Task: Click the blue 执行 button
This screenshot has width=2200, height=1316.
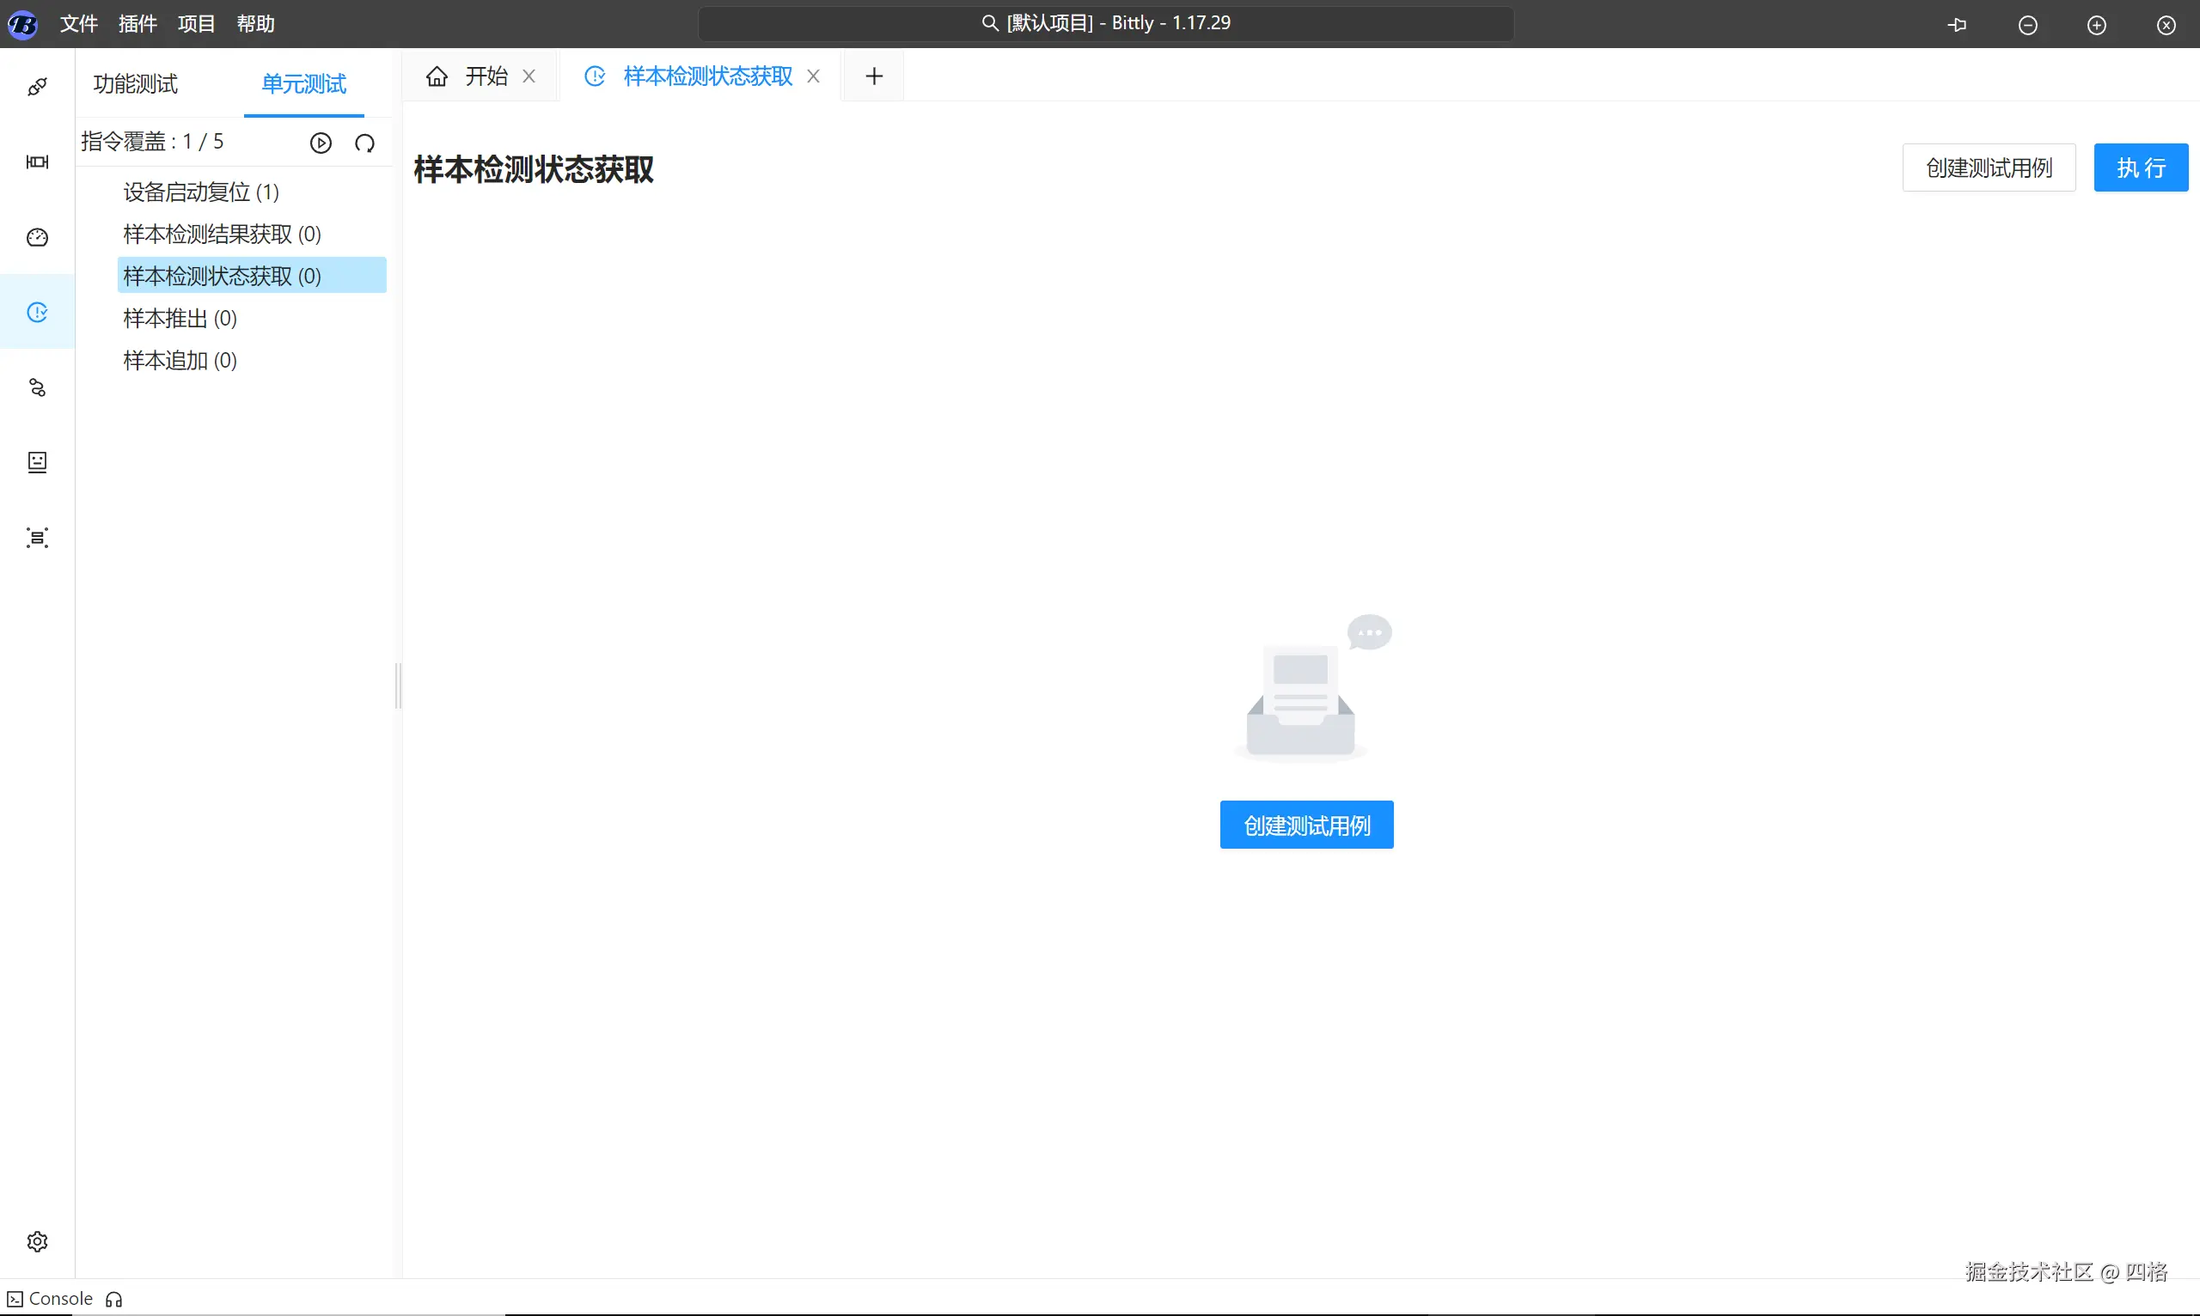Action: coord(2140,168)
